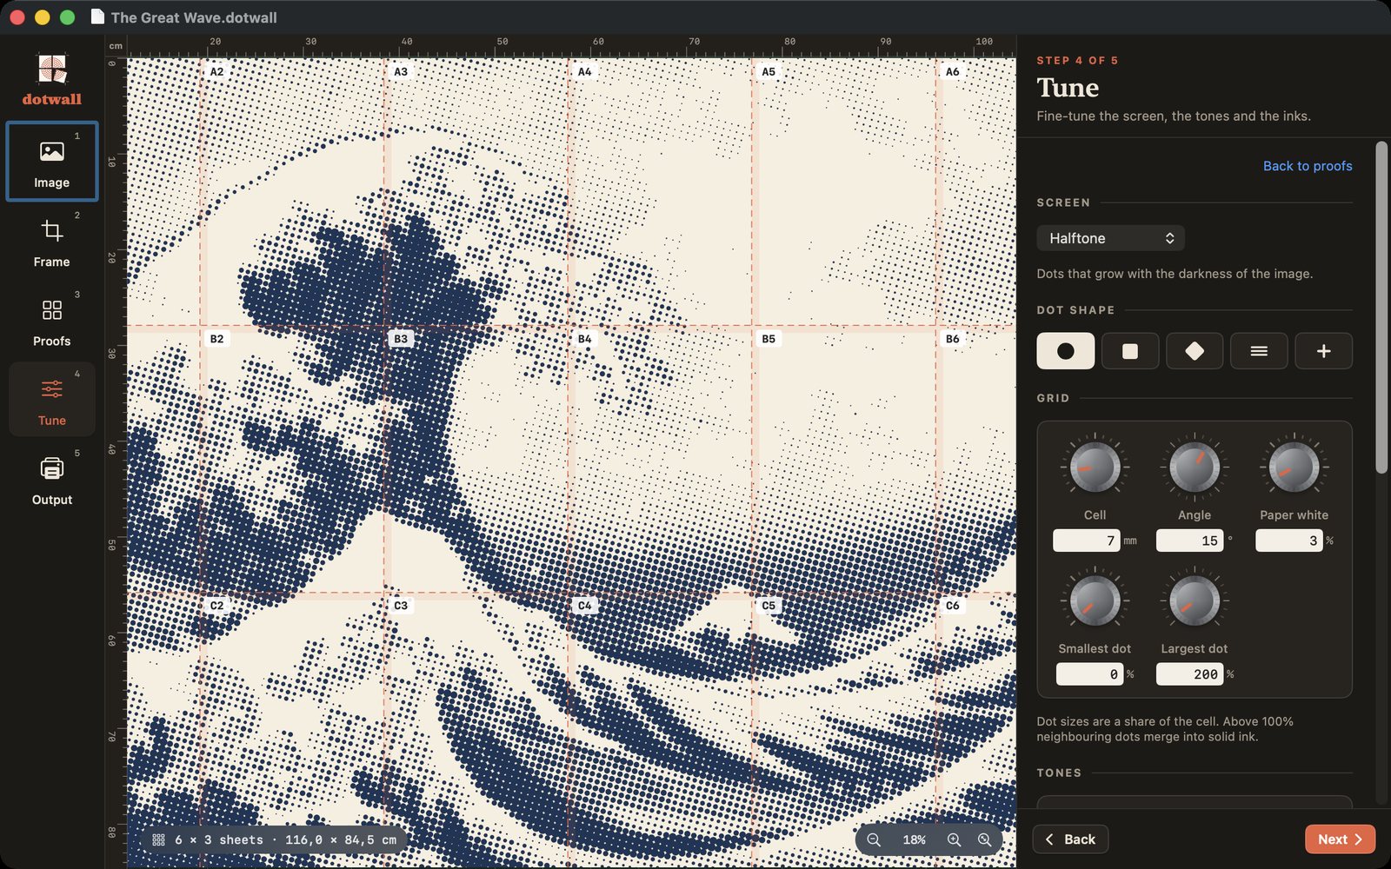Open the Output step

pyautogui.click(x=52, y=480)
